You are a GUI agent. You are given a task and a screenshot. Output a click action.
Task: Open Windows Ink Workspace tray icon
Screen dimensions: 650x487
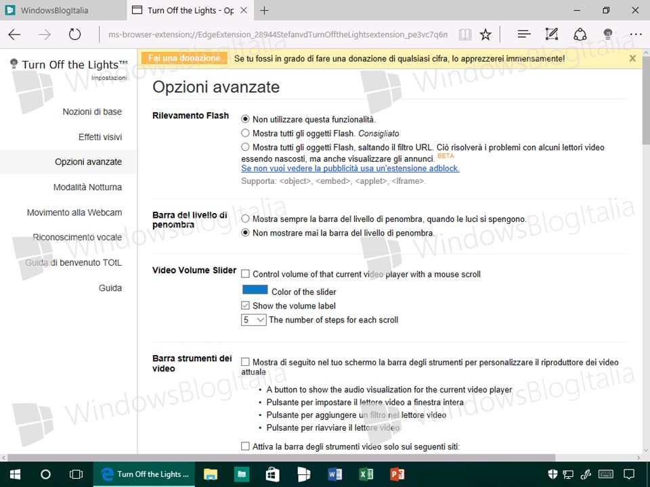(586, 474)
